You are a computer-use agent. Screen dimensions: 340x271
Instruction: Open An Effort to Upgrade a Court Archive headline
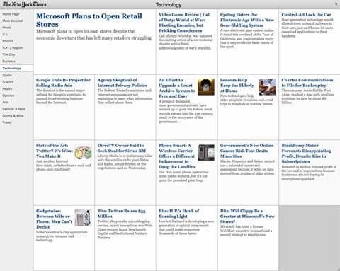(x=177, y=88)
